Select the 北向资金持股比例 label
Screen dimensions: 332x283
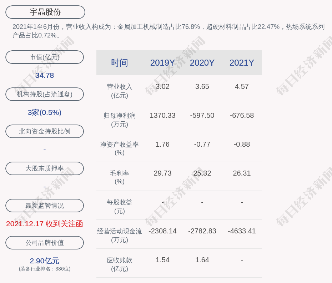[x=45, y=131]
